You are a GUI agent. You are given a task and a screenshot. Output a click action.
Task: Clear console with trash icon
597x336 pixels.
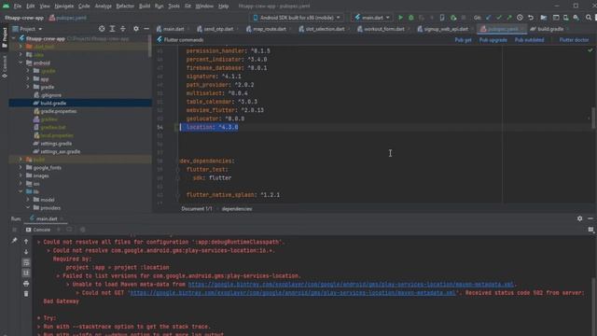click(26, 294)
